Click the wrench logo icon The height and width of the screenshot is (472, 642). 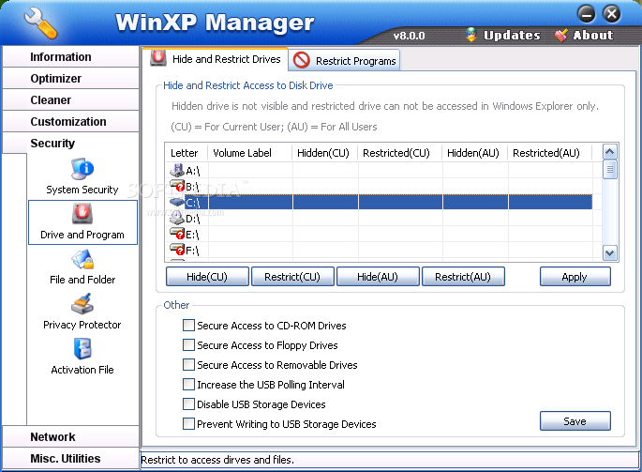click(40, 23)
